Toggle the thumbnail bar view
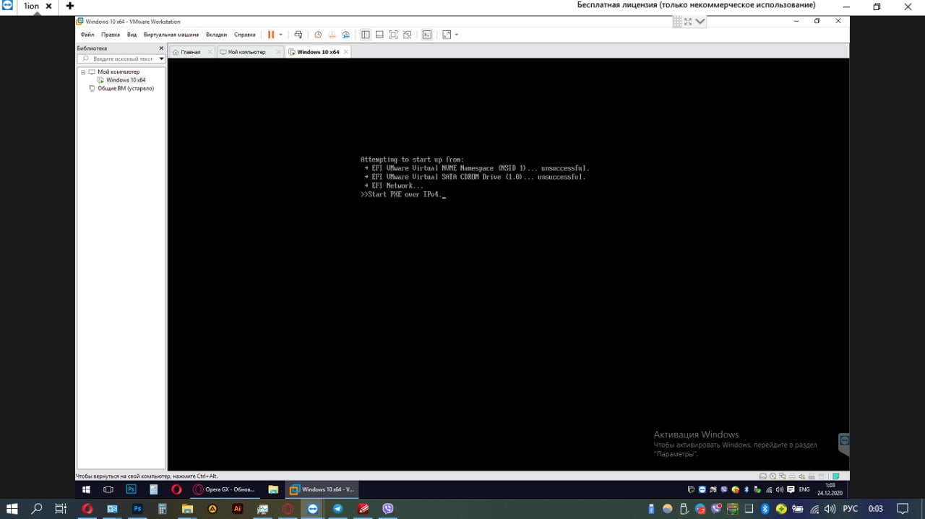 tap(379, 35)
